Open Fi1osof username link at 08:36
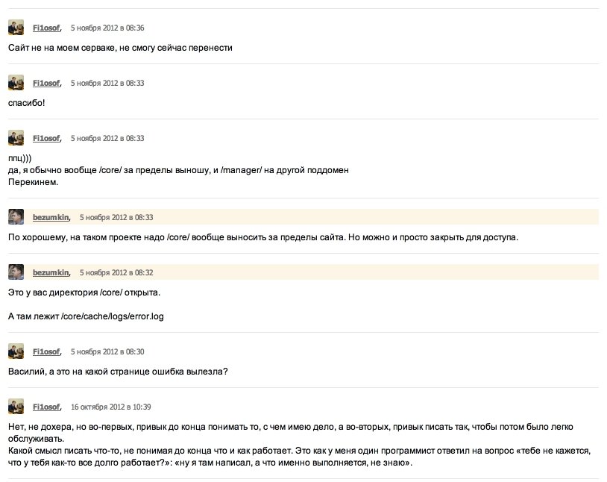This screenshot has width=607, height=482. (x=46, y=28)
